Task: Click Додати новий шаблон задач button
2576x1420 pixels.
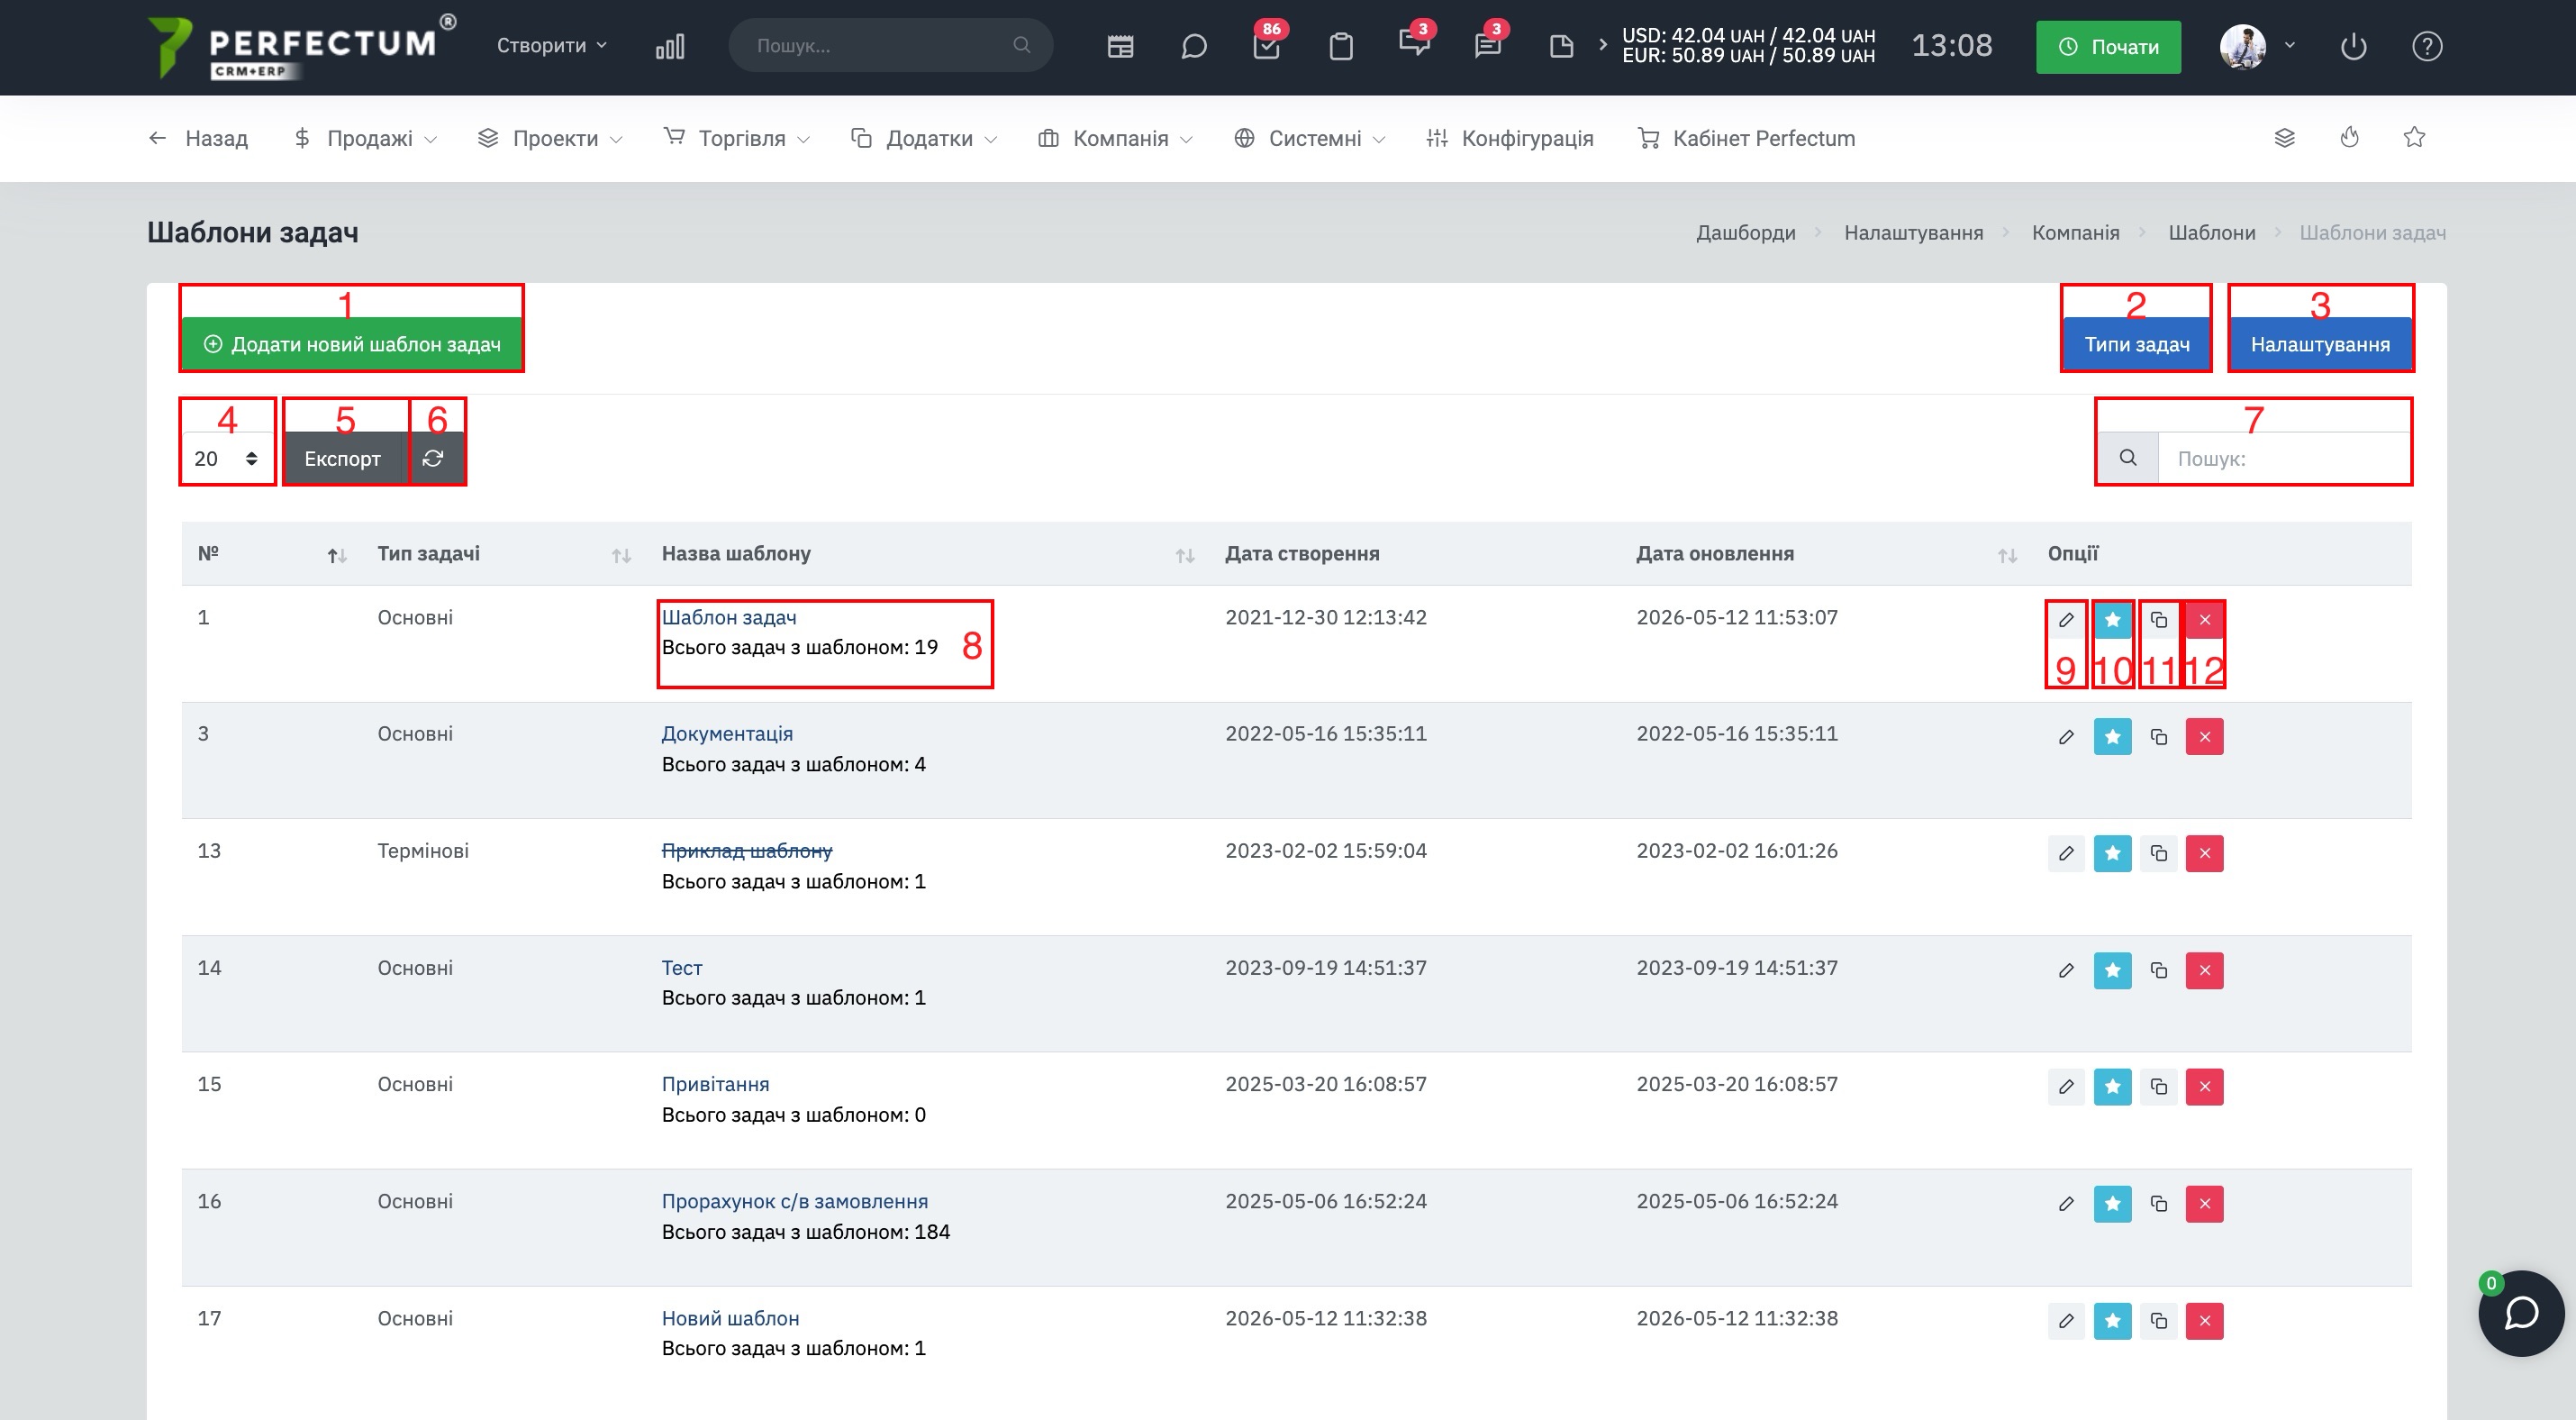Action: [x=352, y=344]
